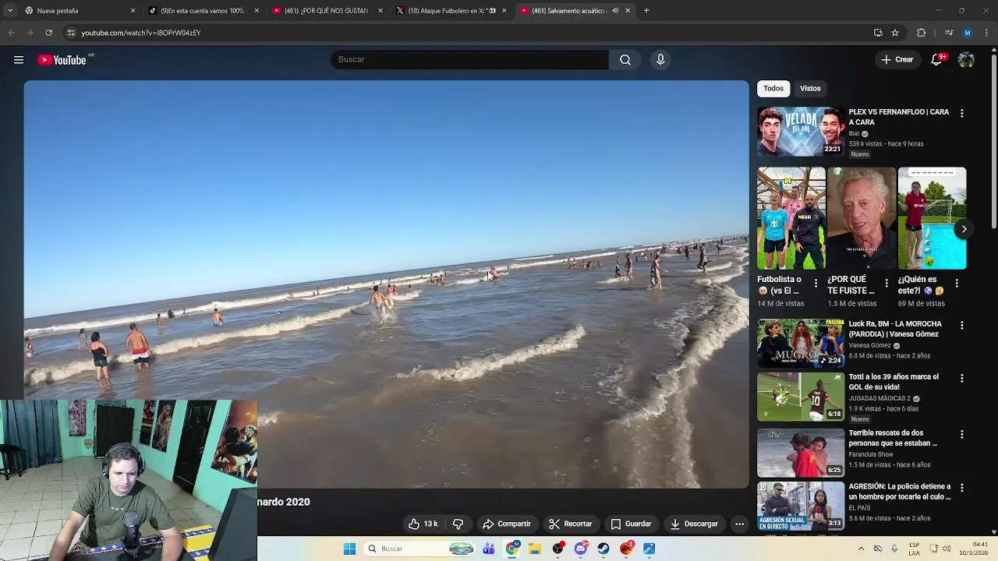This screenshot has width=998, height=561.
Task: Open Steam from the taskbar
Action: pyautogui.click(x=603, y=549)
